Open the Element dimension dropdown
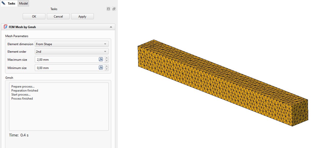This screenshot has width=315, height=148. click(72, 44)
